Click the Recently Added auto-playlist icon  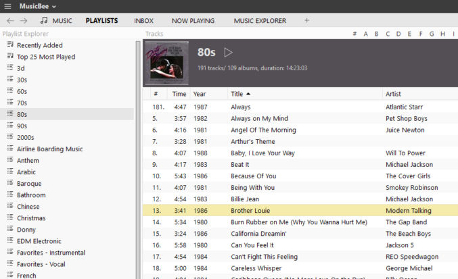click(x=10, y=45)
